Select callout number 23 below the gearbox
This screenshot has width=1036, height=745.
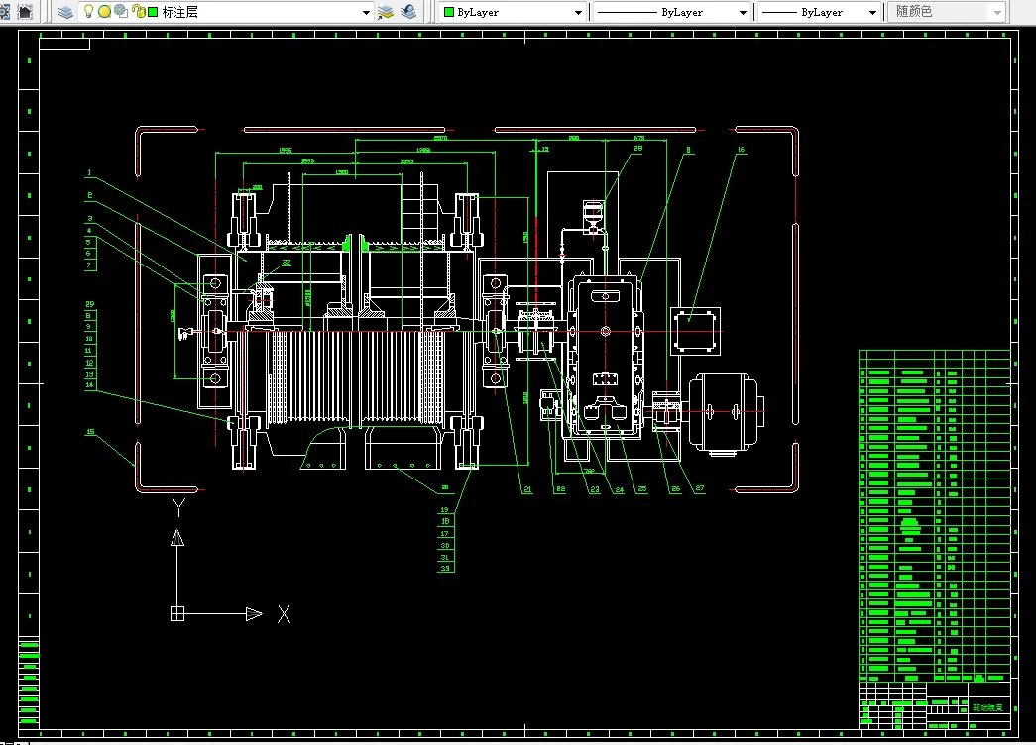(x=595, y=489)
